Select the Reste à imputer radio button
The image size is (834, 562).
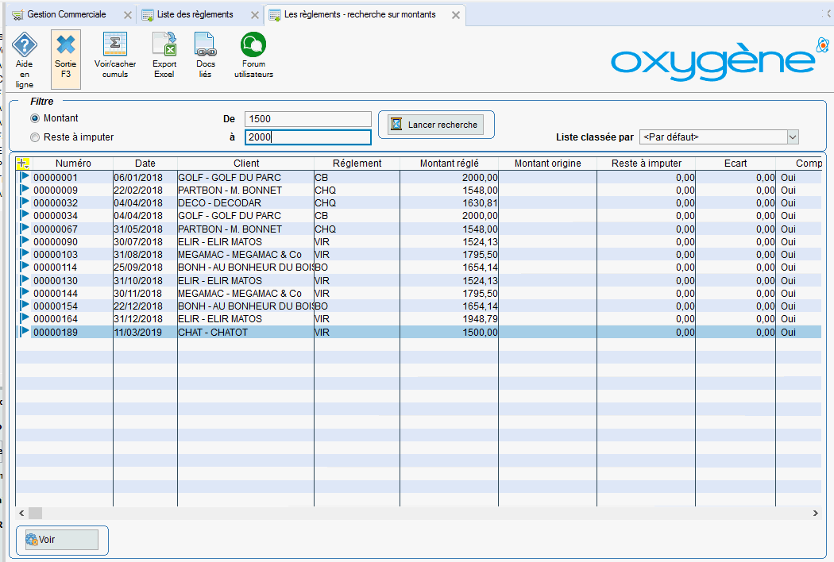pos(35,137)
